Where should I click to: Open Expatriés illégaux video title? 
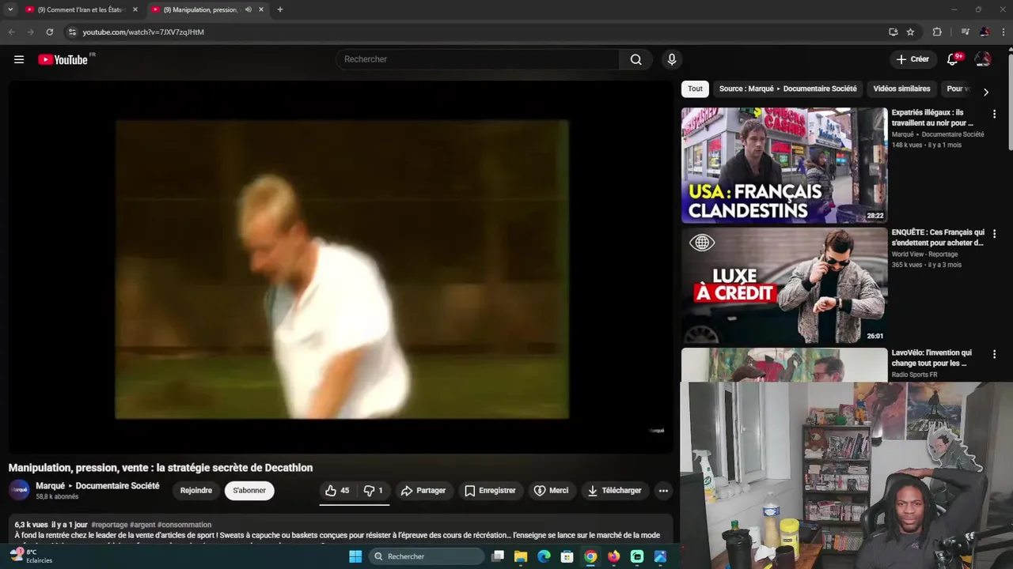pyautogui.click(x=932, y=118)
